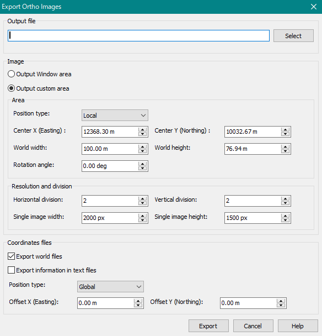Decrease Single image height with down arrow
This screenshot has height=336, width=322.
tap(285, 221)
